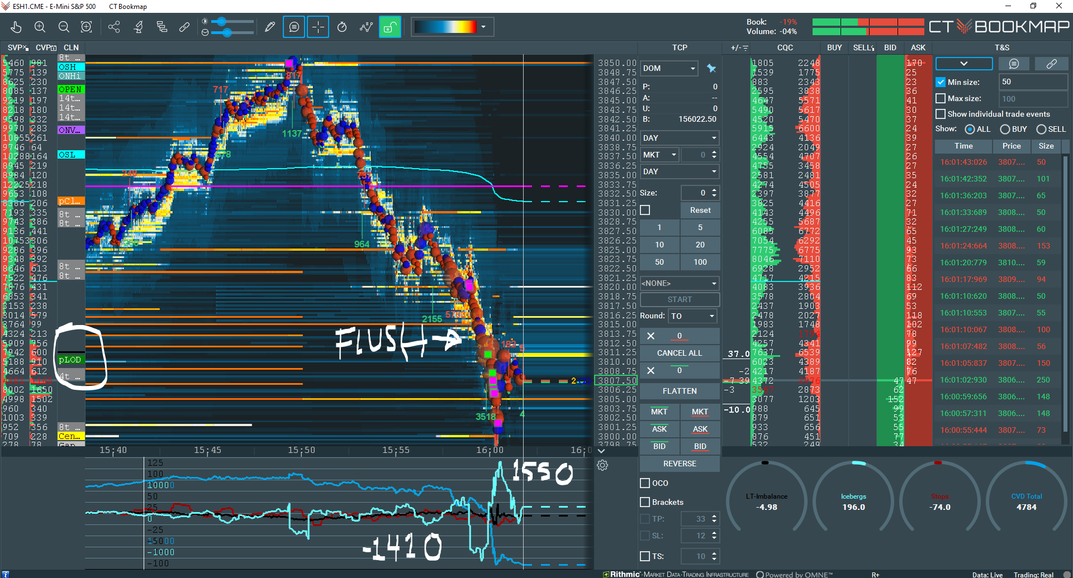Open the DOM dropdown
The width and height of the screenshot is (1073, 578).
(669, 68)
